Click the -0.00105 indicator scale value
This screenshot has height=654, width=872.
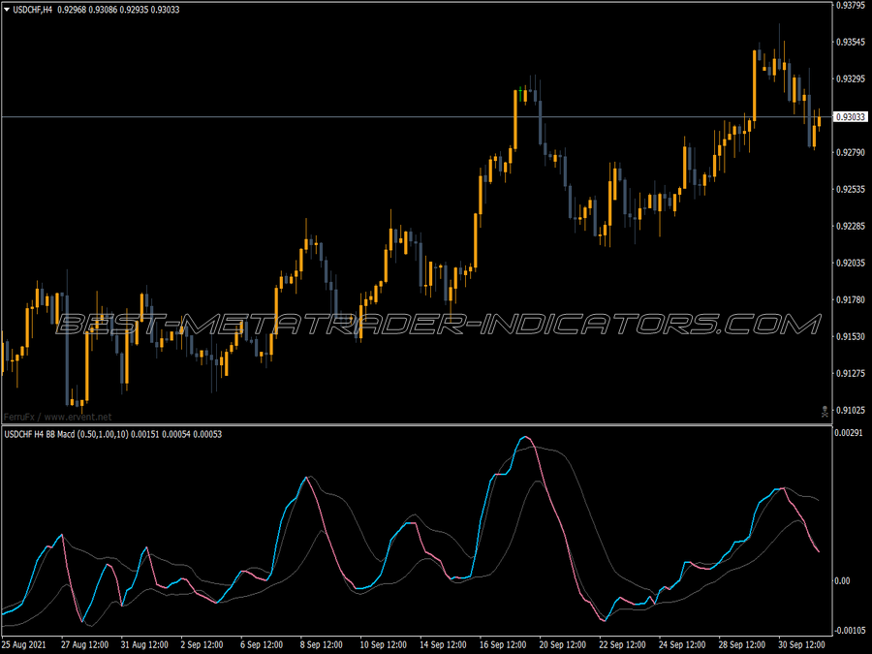tap(851, 630)
